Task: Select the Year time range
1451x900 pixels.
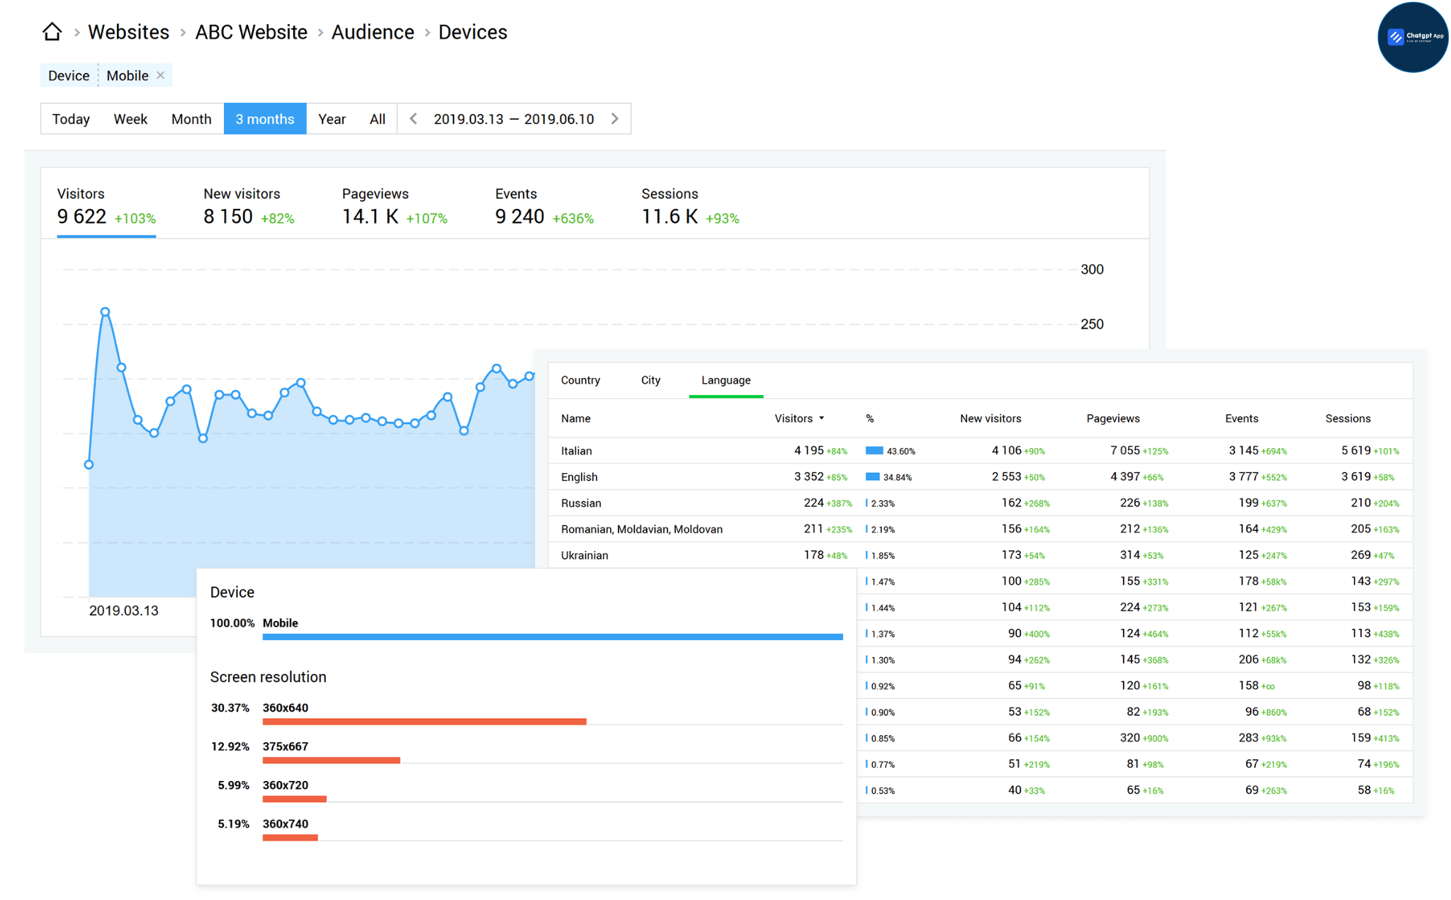Action: tap(332, 119)
